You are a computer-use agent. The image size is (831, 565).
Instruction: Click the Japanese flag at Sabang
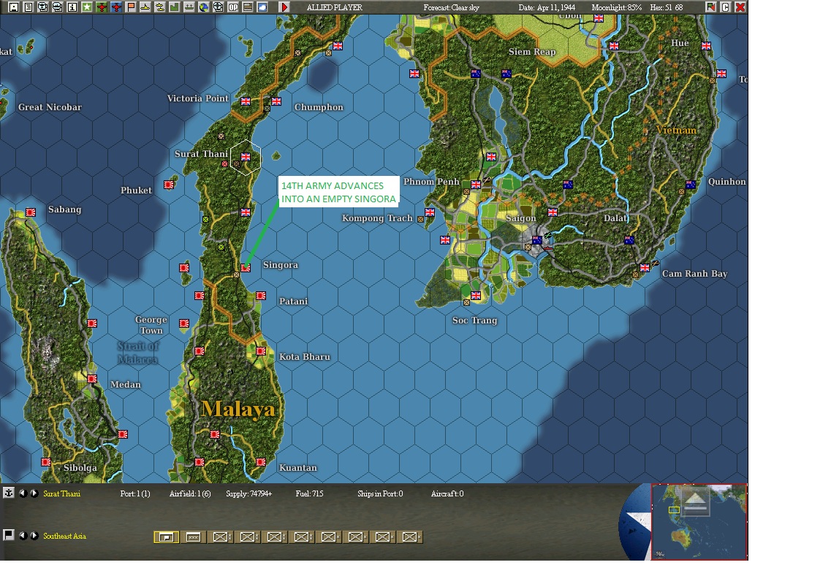31,212
